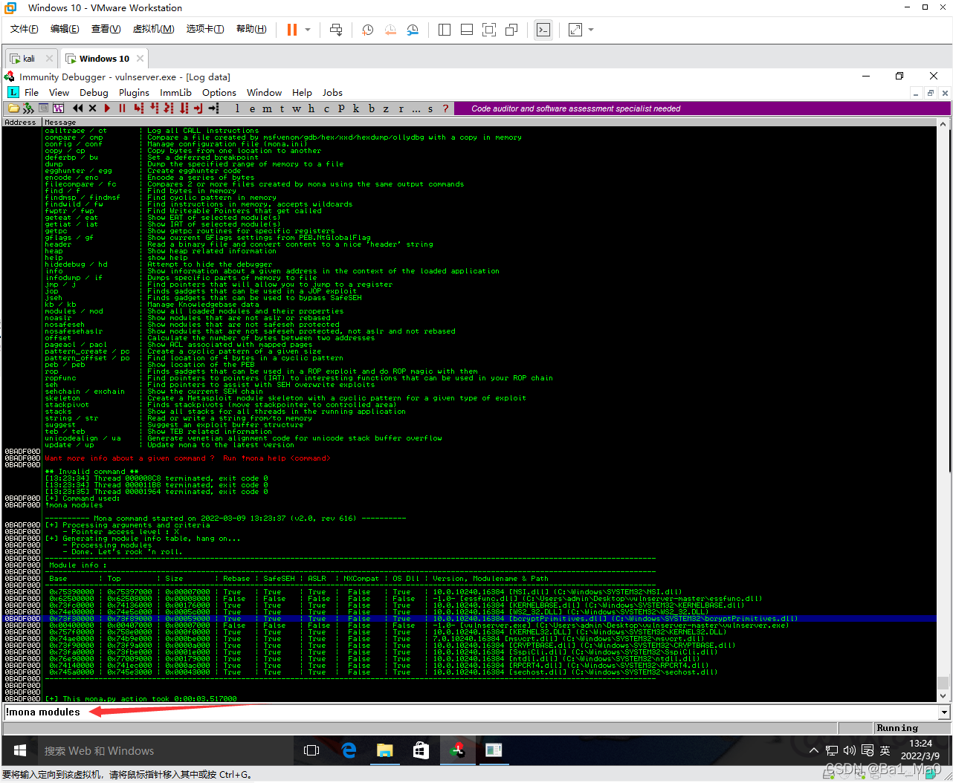Open the Windows Start menu
The height and width of the screenshot is (783, 953).
tap(20, 750)
